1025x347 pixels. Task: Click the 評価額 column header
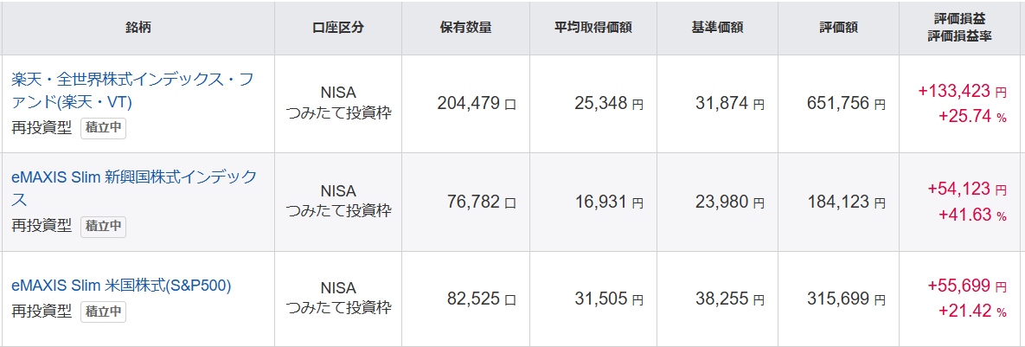839,28
